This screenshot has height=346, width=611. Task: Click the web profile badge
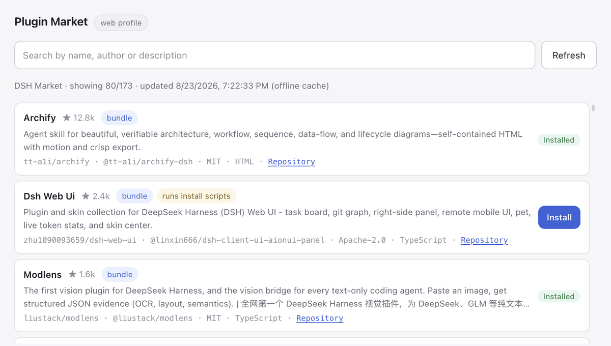[121, 23]
